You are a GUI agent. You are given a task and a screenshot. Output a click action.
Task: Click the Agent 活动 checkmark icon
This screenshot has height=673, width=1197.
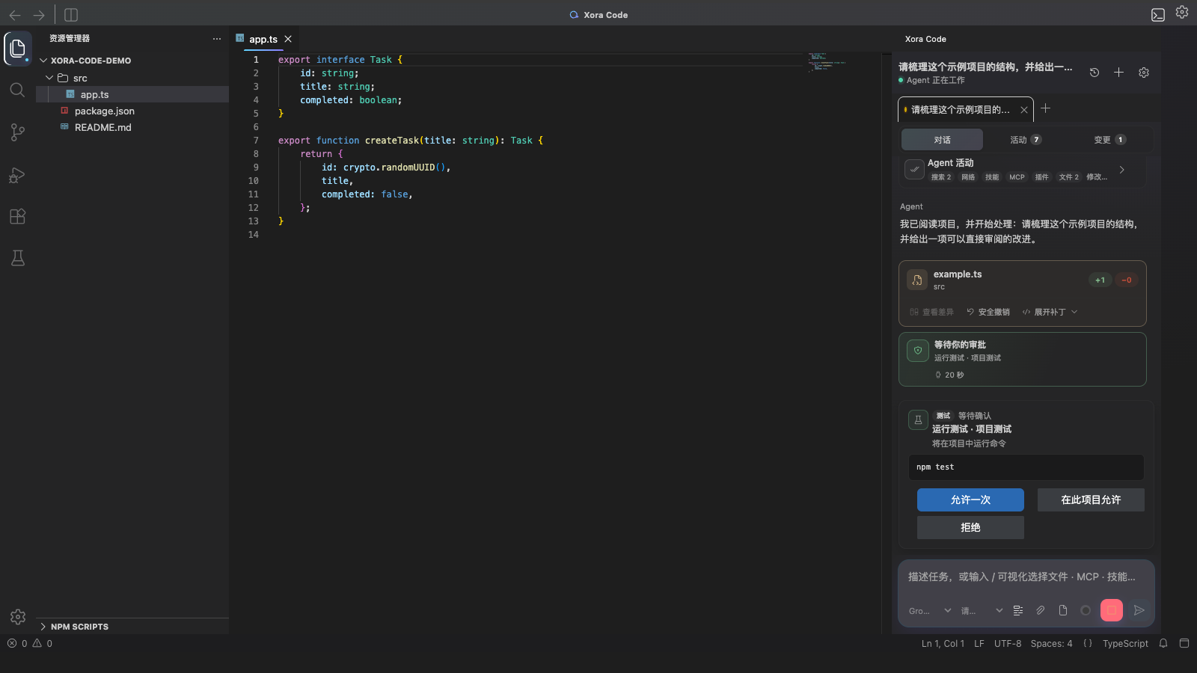point(914,170)
